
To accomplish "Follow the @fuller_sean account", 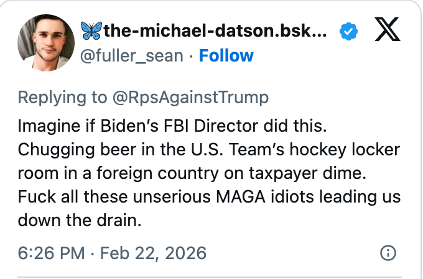I will tap(226, 56).
